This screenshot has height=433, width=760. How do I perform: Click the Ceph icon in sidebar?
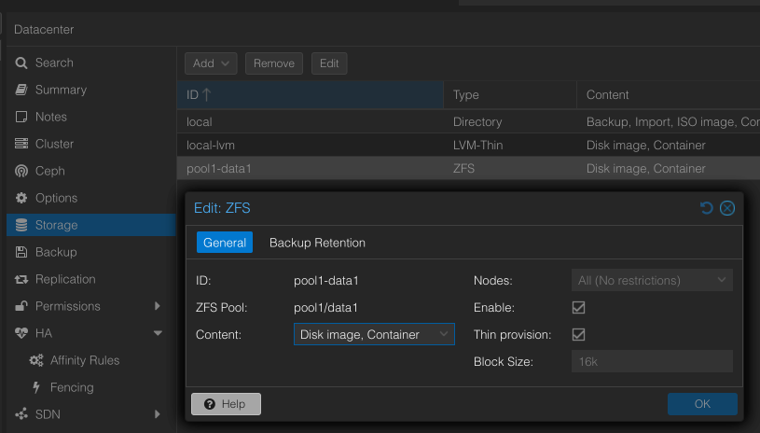coord(21,171)
